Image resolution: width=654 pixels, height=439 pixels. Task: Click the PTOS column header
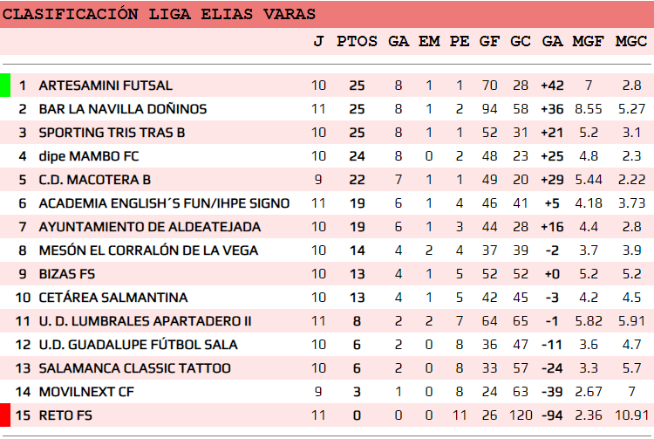[357, 41]
